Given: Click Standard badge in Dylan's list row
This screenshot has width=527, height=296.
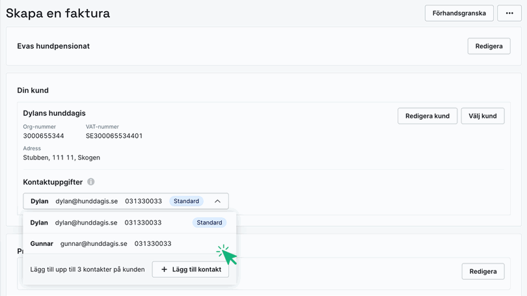Looking at the screenshot, I should click(209, 222).
